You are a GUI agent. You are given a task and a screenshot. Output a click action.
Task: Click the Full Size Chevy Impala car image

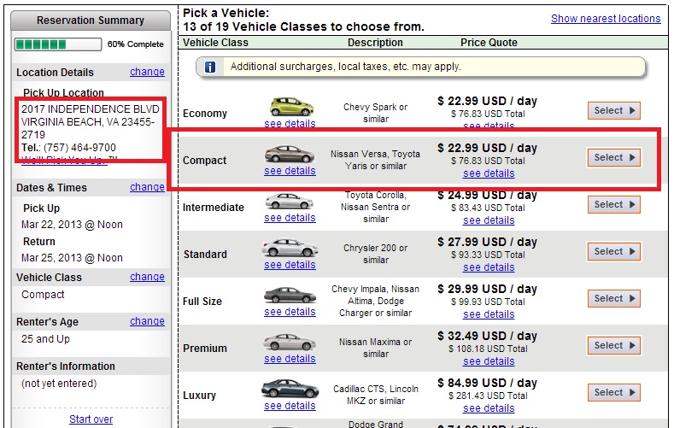tap(290, 295)
